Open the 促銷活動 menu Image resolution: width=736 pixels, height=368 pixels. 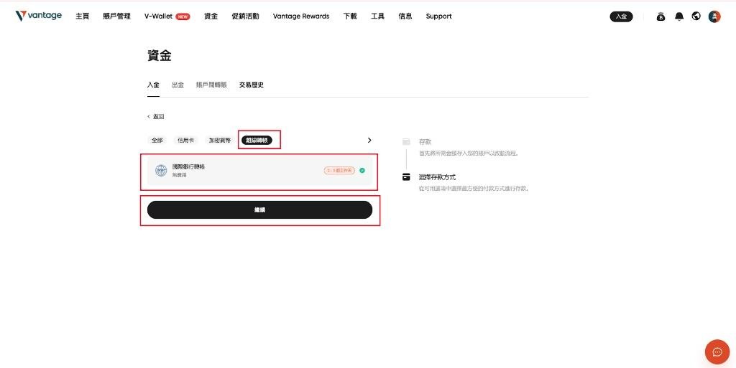pyautogui.click(x=246, y=16)
